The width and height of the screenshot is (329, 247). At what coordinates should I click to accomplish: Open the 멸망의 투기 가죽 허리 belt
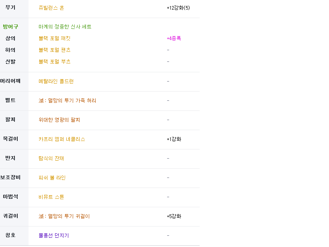[67, 101]
